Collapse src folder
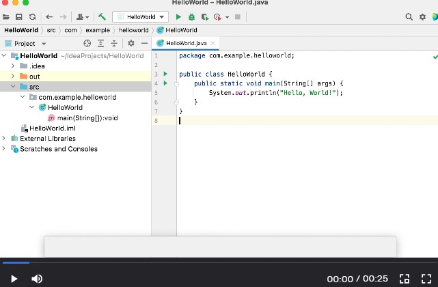 tap(13, 86)
